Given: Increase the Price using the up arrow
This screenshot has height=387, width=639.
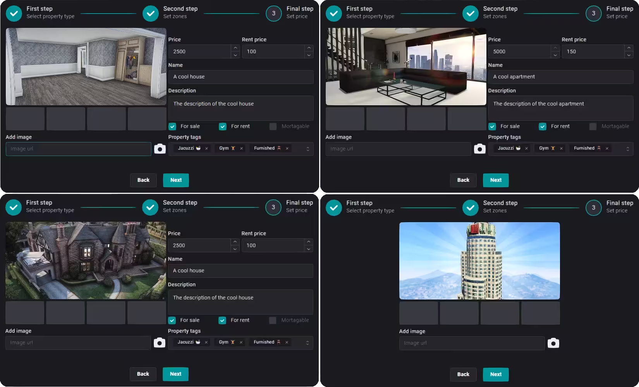Looking at the screenshot, I should click(x=235, y=48).
